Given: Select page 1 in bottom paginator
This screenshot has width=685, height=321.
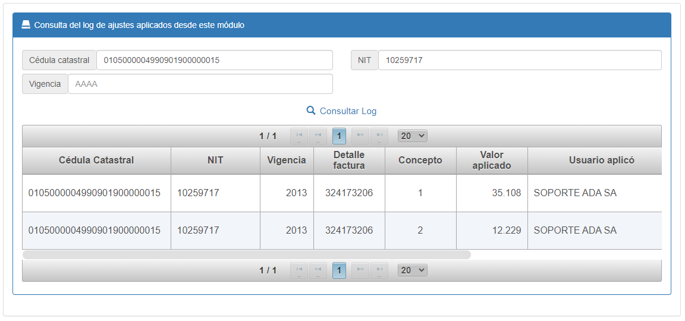Looking at the screenshot, I should tap(339, 270).
